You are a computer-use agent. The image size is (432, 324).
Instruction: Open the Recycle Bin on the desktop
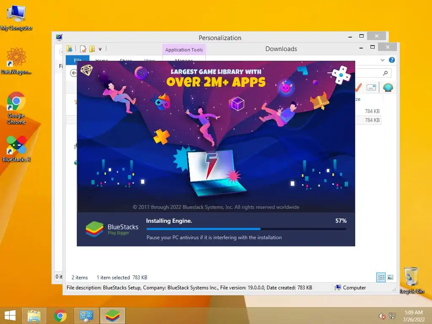[x=411, y=280]
